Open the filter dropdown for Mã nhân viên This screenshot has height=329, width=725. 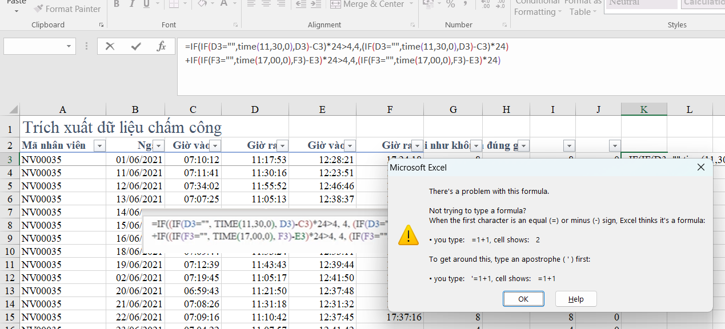[x=99, y=146]
